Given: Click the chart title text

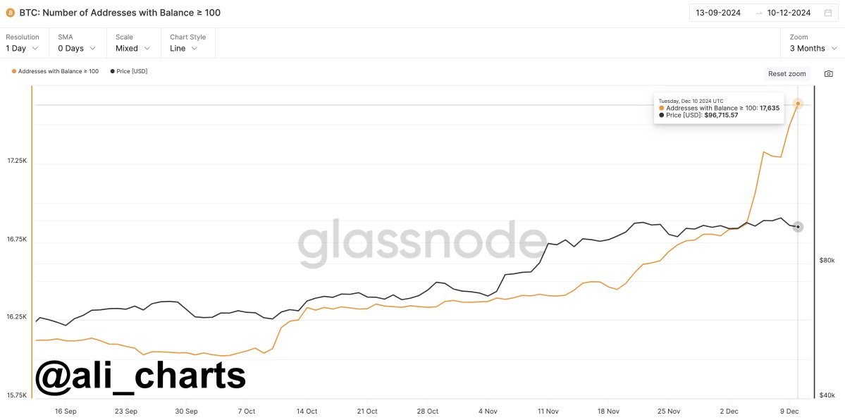Looking at the screenshot, I should click(x=120, y=13).
